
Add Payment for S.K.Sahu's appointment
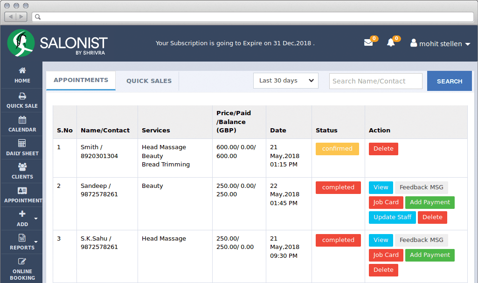[x=430, y=255]
